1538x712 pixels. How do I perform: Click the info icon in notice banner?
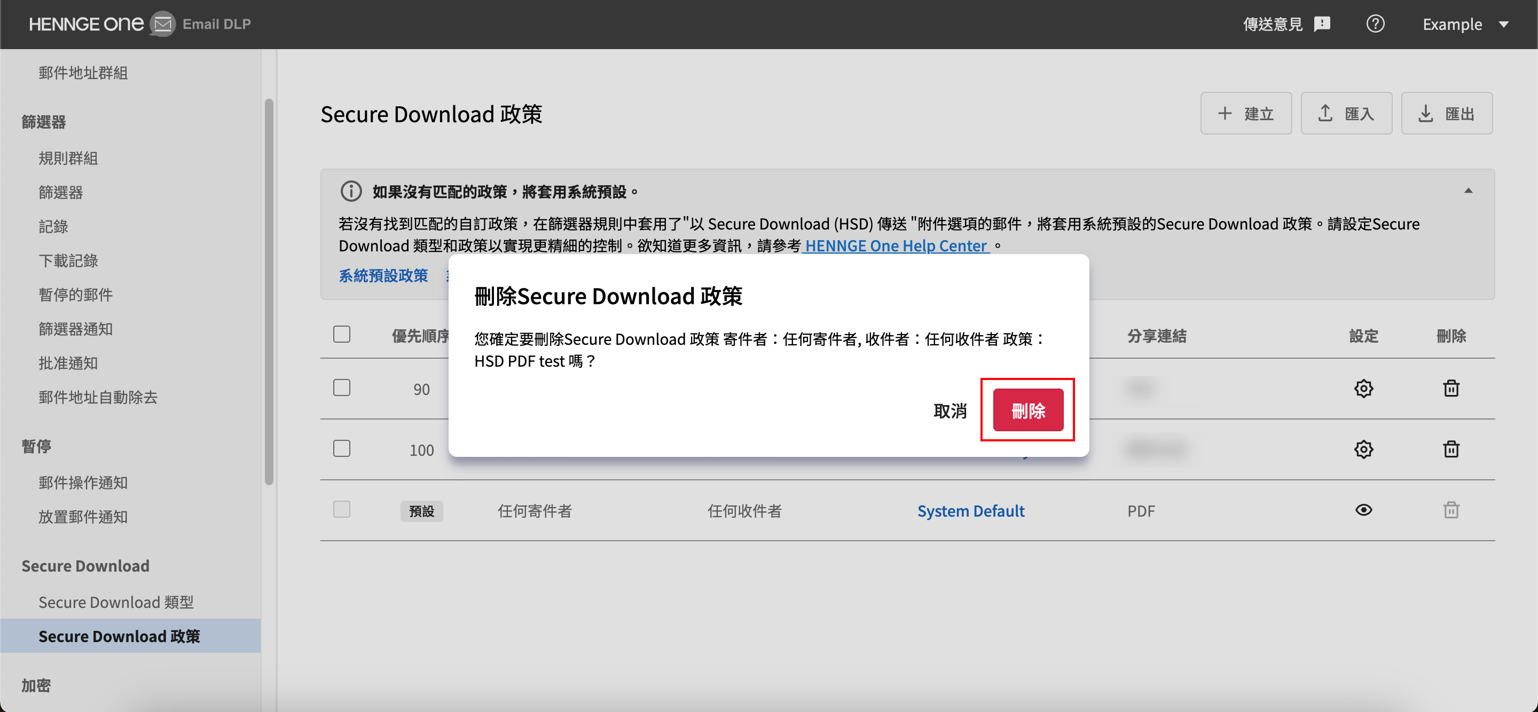[351, 191]
